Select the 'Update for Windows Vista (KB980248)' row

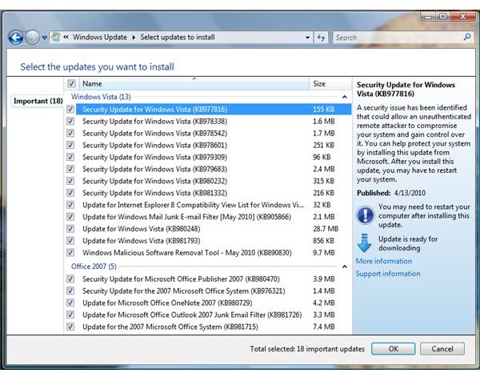pos(214,229)
